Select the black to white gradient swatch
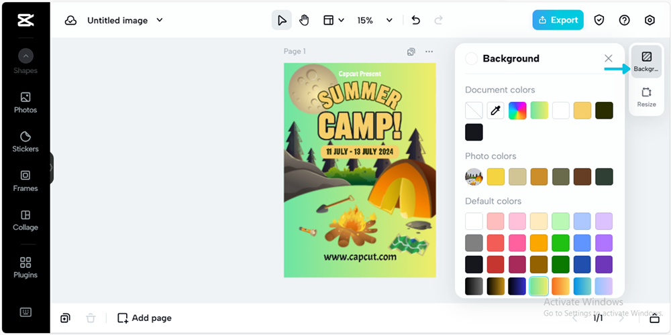 474,286
